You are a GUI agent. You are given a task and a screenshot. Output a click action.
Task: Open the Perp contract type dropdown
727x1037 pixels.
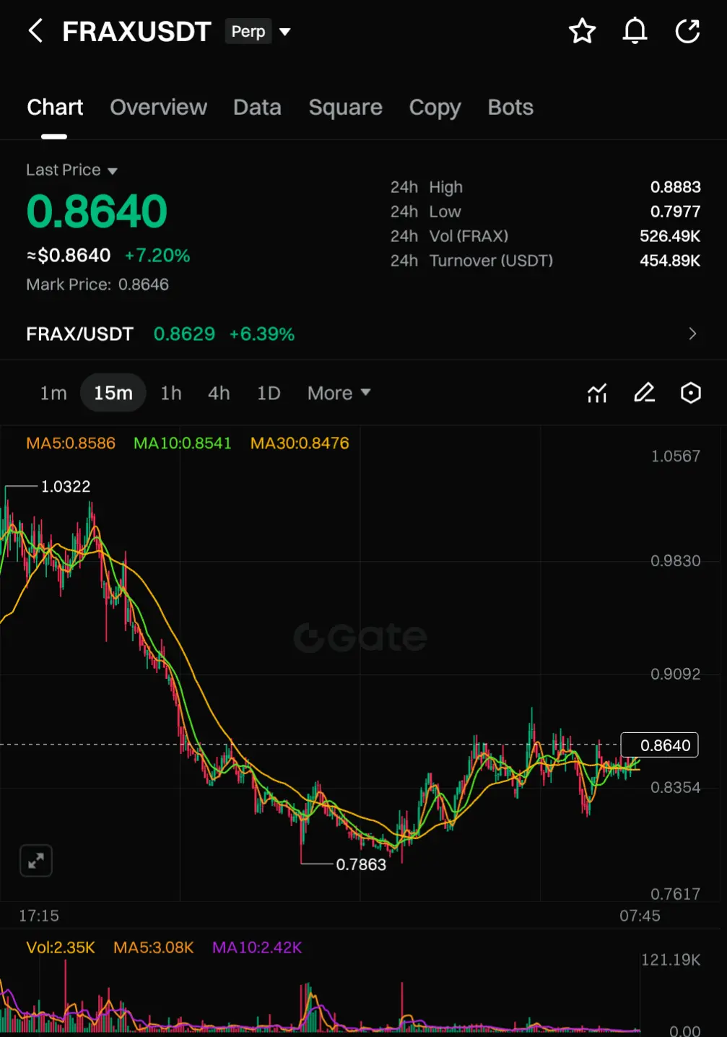click(258, 32)
